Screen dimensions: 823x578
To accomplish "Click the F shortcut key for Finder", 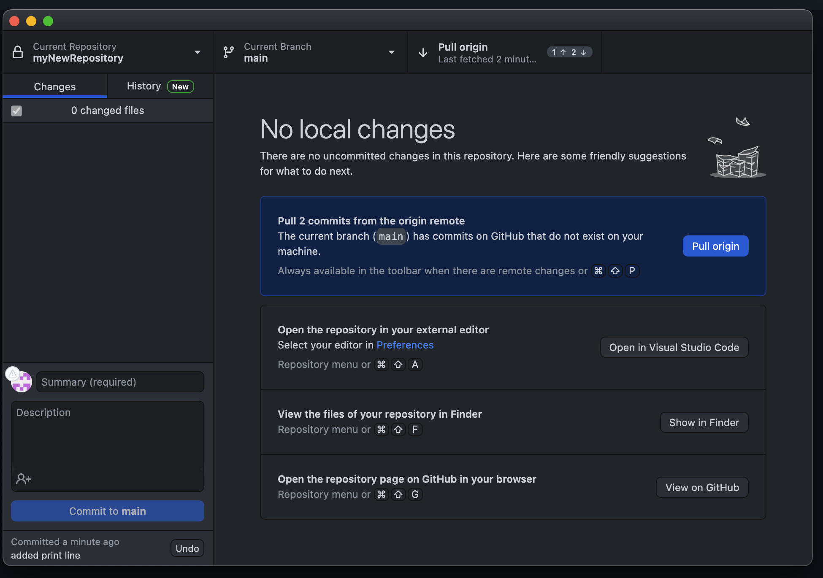I will [x=415, y=429].
